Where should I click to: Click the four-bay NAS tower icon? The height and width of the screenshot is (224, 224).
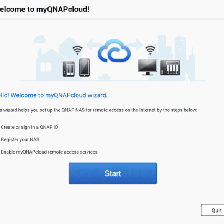pyautogui.click(x=170, y=68)
